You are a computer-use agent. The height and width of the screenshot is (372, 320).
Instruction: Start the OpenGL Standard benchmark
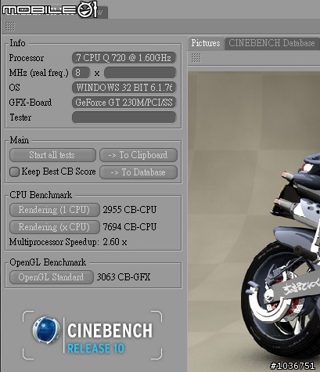coord(52,277)
